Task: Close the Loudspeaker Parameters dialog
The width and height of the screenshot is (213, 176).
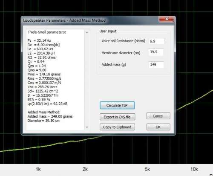Action: coord(167,19)
